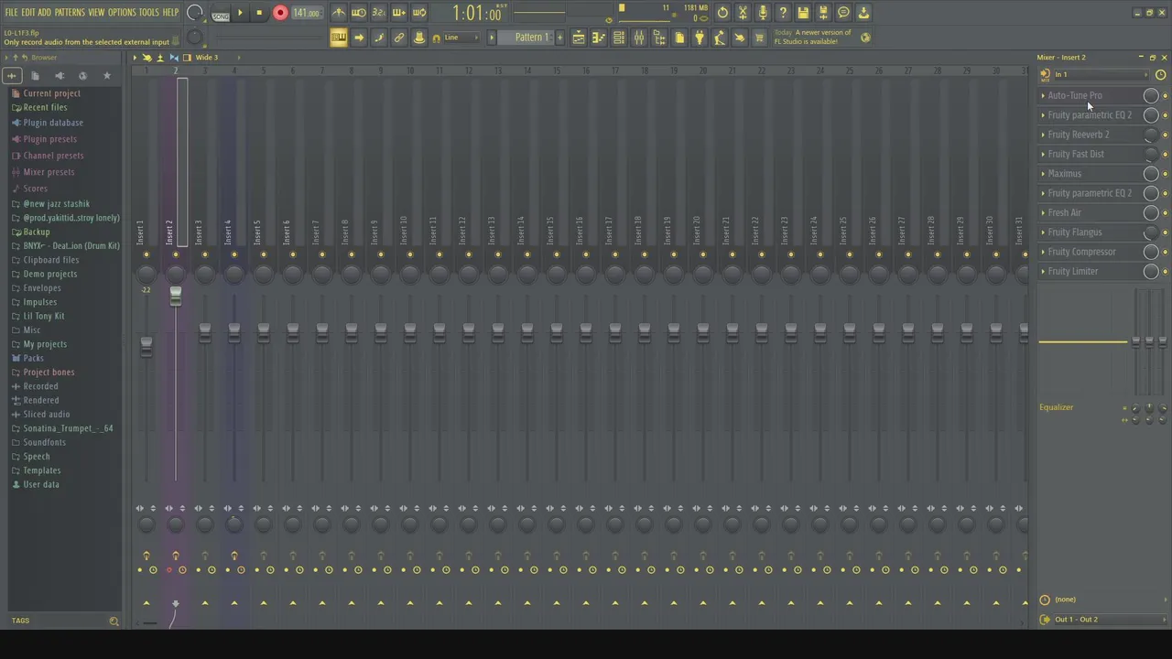
Task: Click the Insert 3 volume fader
Action: (205, 333)
